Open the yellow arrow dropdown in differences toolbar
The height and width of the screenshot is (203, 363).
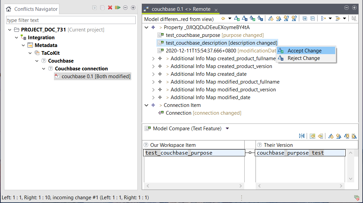coord(230,19)
